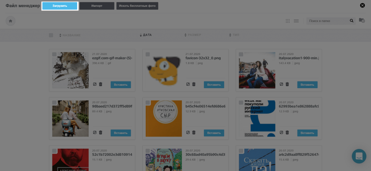371x171 pixels.
Task: Insert favicon-32x32_0.png with Вставить
Action: [214, 85]
